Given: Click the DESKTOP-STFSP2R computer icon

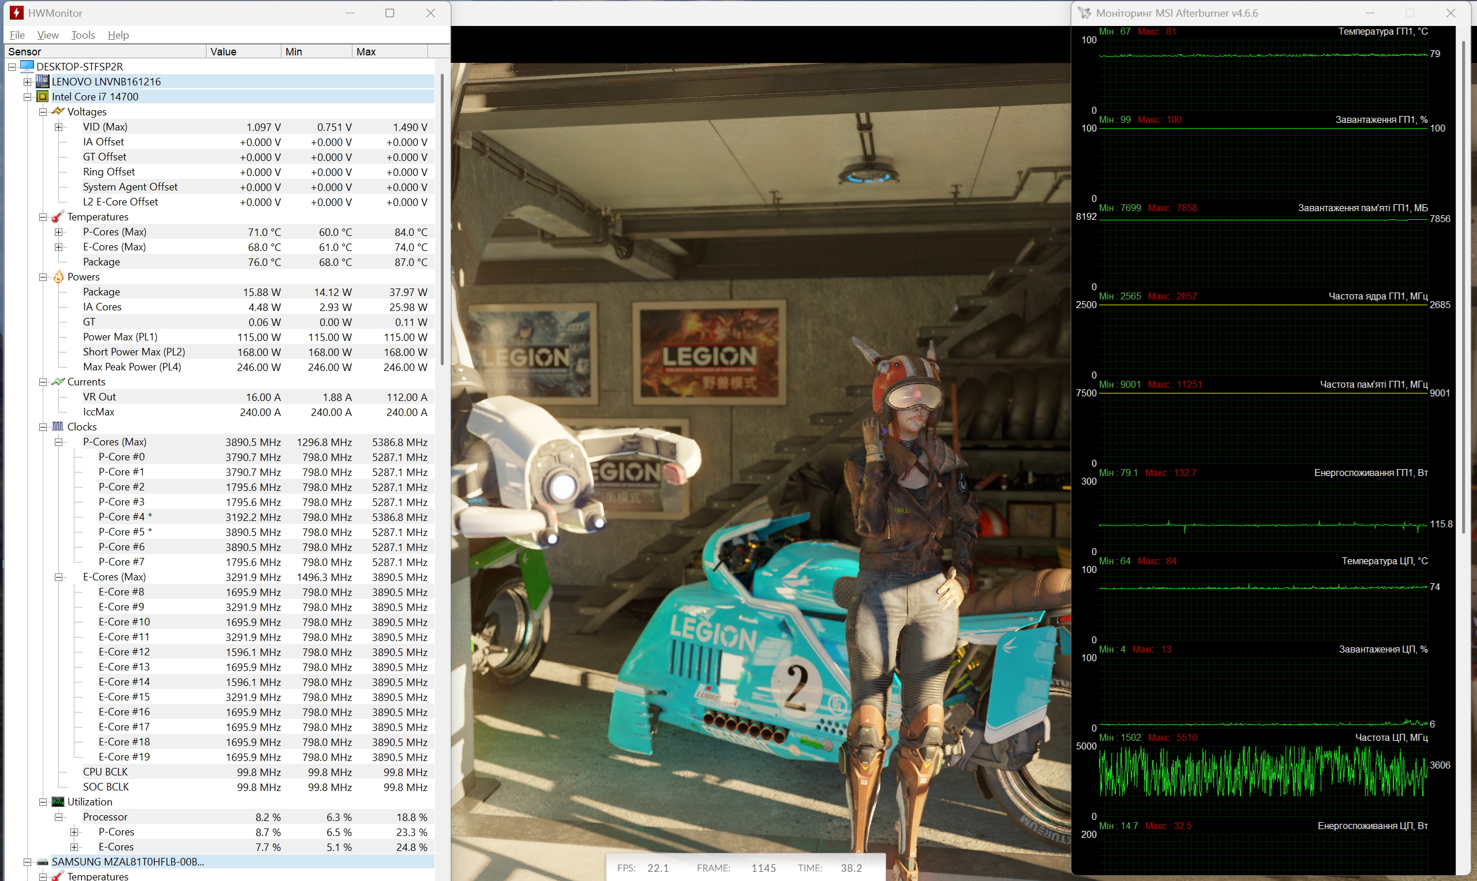Looking at the screenshot, I should pyautogui.click(x=27, y=66).
